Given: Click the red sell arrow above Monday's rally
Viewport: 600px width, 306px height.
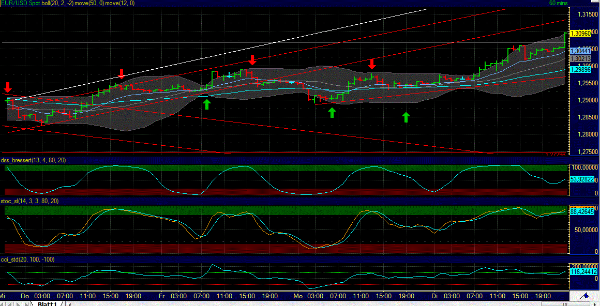Looking at the screenshot, I should [371, 65].
